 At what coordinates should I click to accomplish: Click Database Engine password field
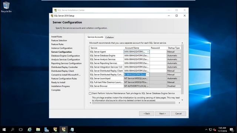[158, 56]
